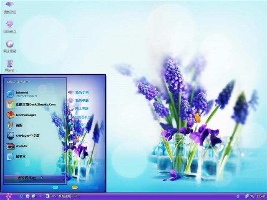Screen dimensions: 267x200
Task: Launch KMPlayer中文版 from Start menu
Action: (23, 135)
